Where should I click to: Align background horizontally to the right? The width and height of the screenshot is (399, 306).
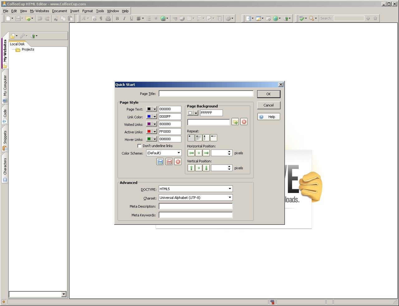pyautogui.click(x=206, y=153)
